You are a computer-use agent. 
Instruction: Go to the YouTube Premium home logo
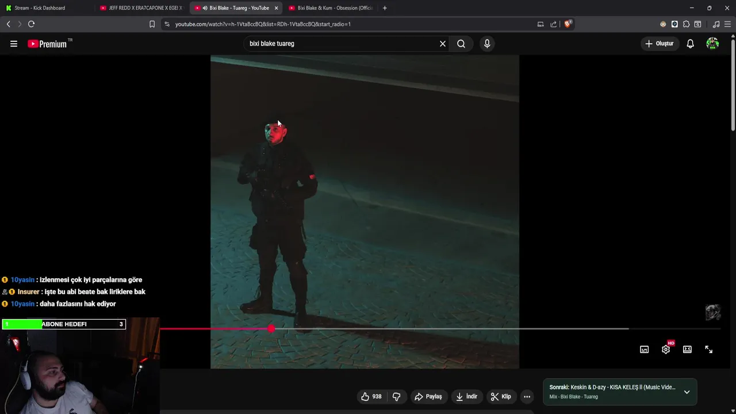pos(47,44)
